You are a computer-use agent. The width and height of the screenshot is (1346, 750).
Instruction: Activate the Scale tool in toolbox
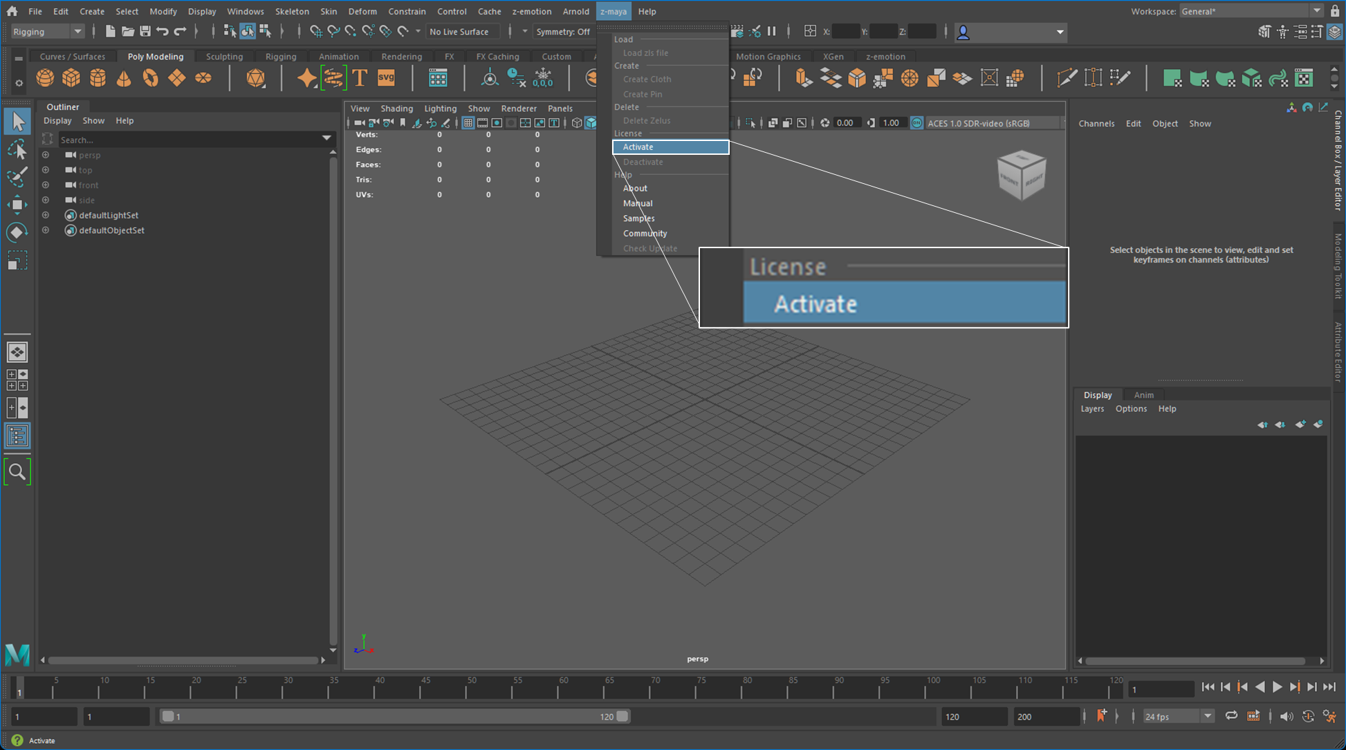(17, 261)
